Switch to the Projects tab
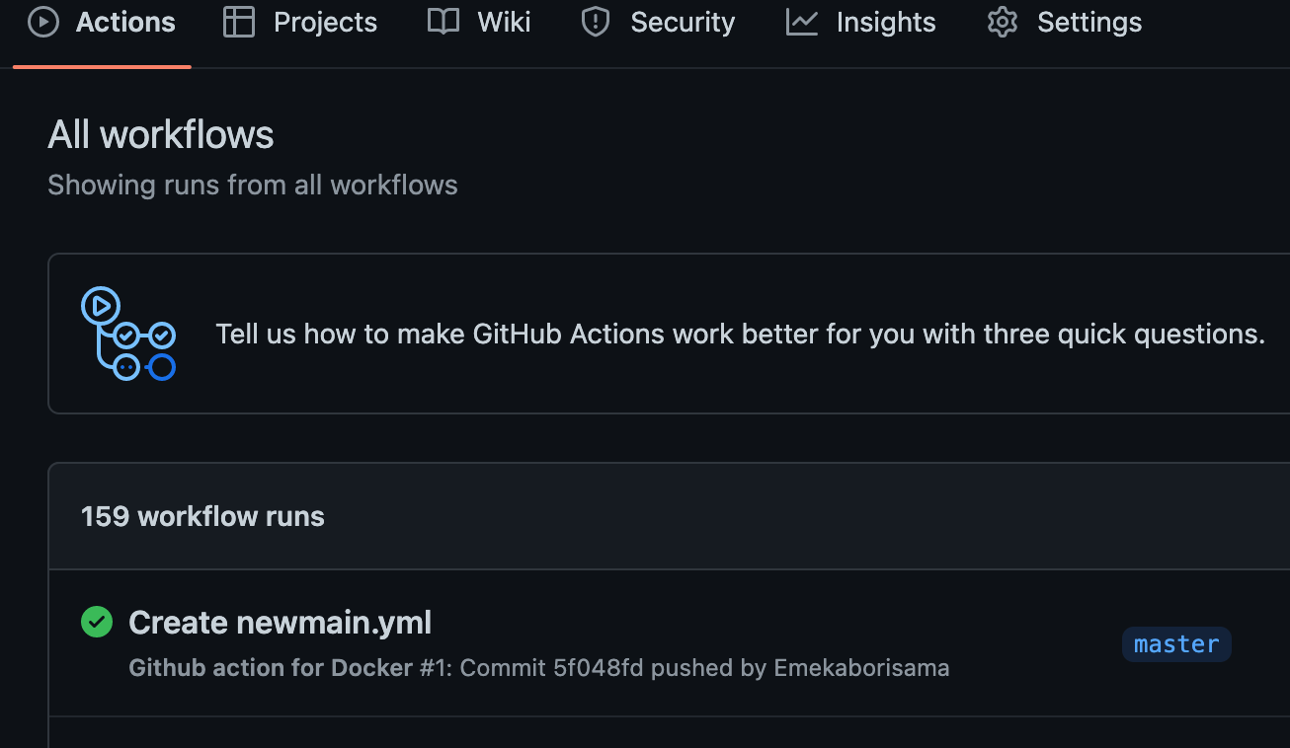This screenshot has width=1290, height=748. coord(325,22)
